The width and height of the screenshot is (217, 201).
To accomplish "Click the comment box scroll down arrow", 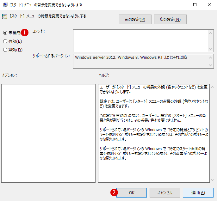I will pos(211,49).
